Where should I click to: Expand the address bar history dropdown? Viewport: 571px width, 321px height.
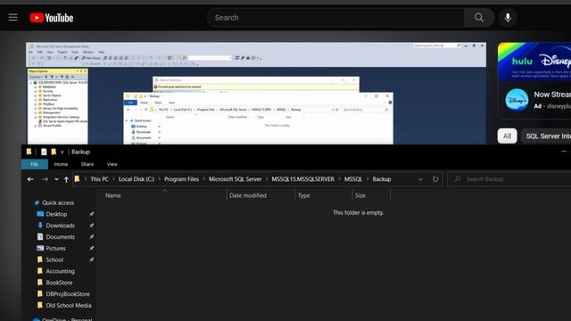[x=420, y=179]
